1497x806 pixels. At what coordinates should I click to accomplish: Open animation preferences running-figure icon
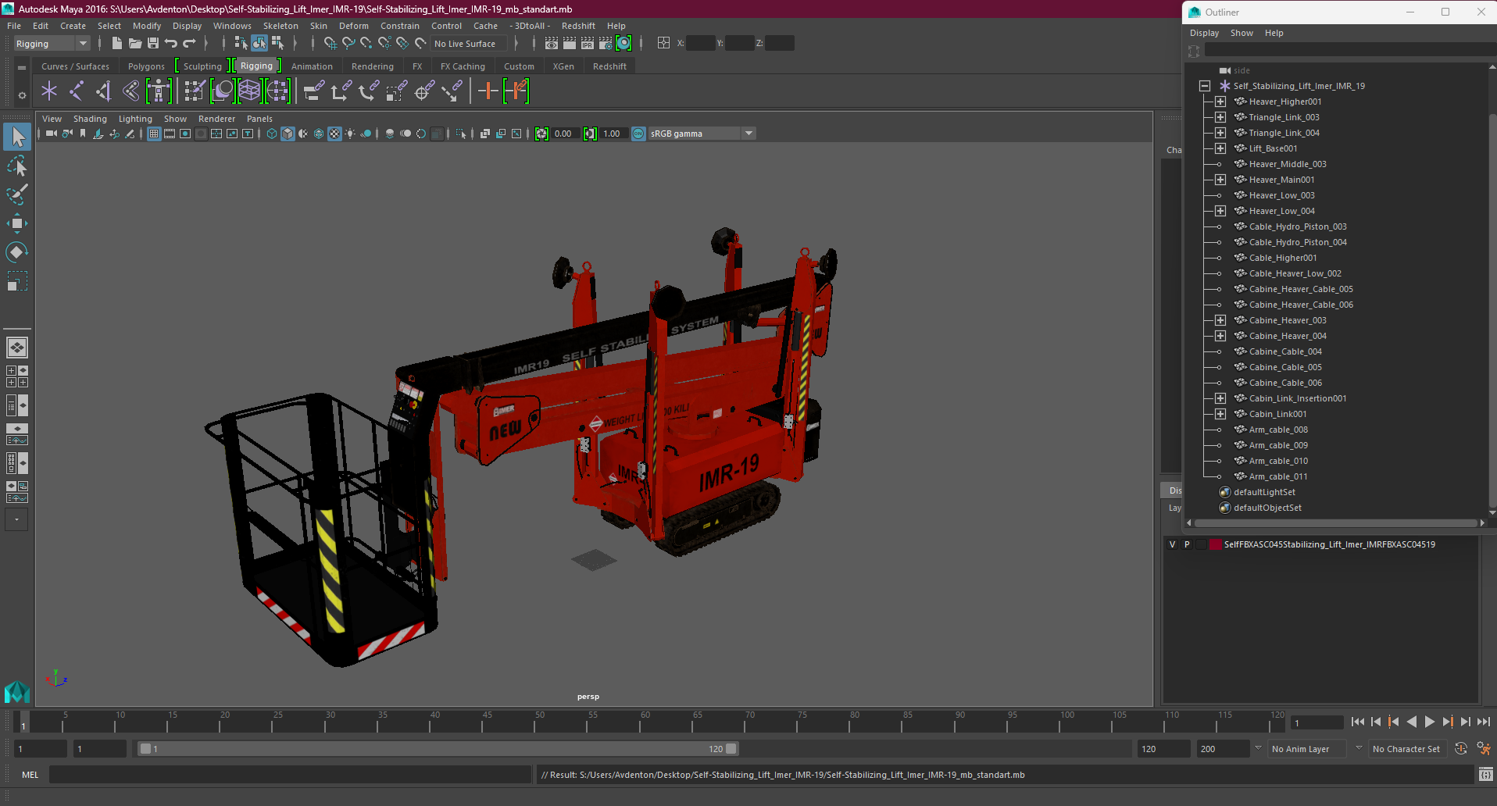pyautogui.click(x=1483, y=748)
